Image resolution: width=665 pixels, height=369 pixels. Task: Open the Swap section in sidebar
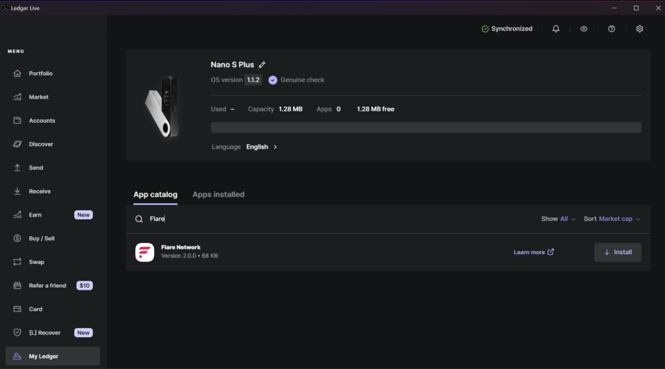pyautogui.click(x=36, y=262)
